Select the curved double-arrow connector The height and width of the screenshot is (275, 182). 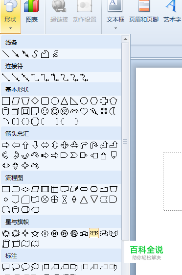coord(84,77)
